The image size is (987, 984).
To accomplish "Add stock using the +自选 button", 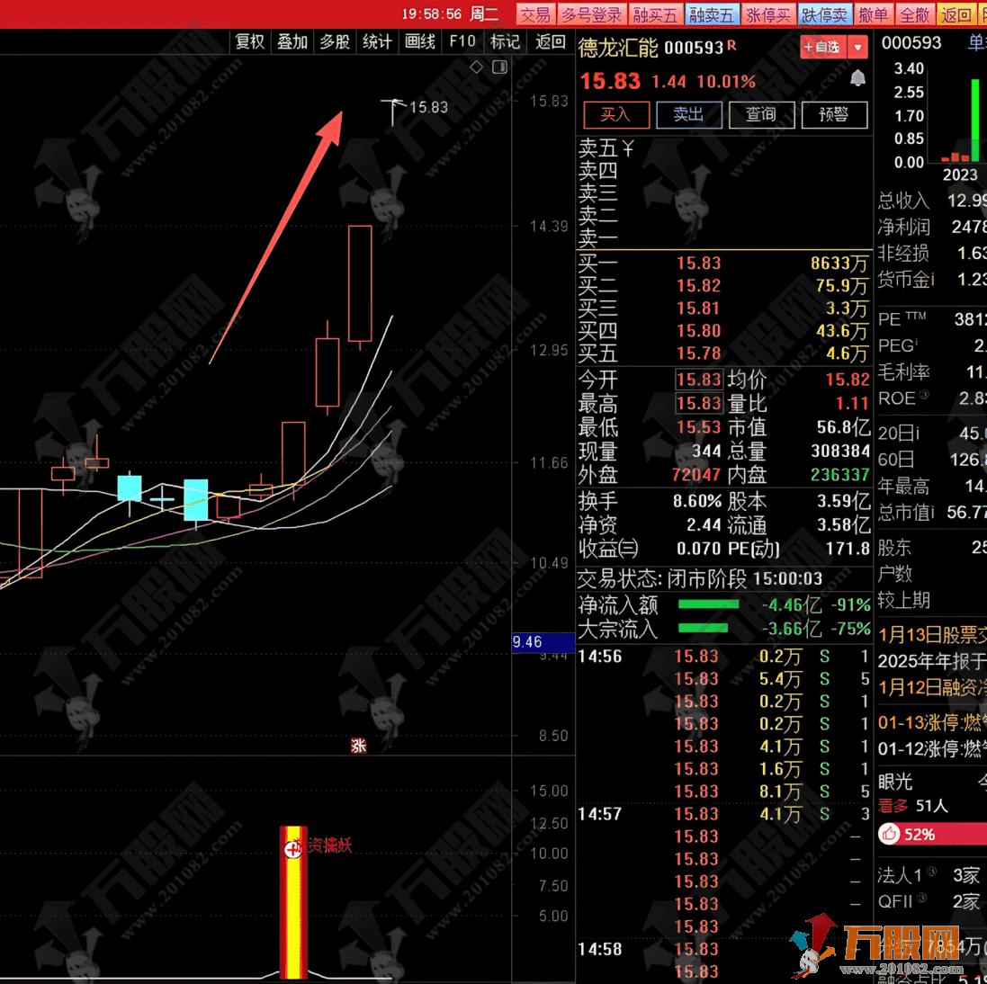I will [823, 47].
